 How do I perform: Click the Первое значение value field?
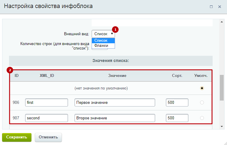pyautogui.click(x=115, y=102)
